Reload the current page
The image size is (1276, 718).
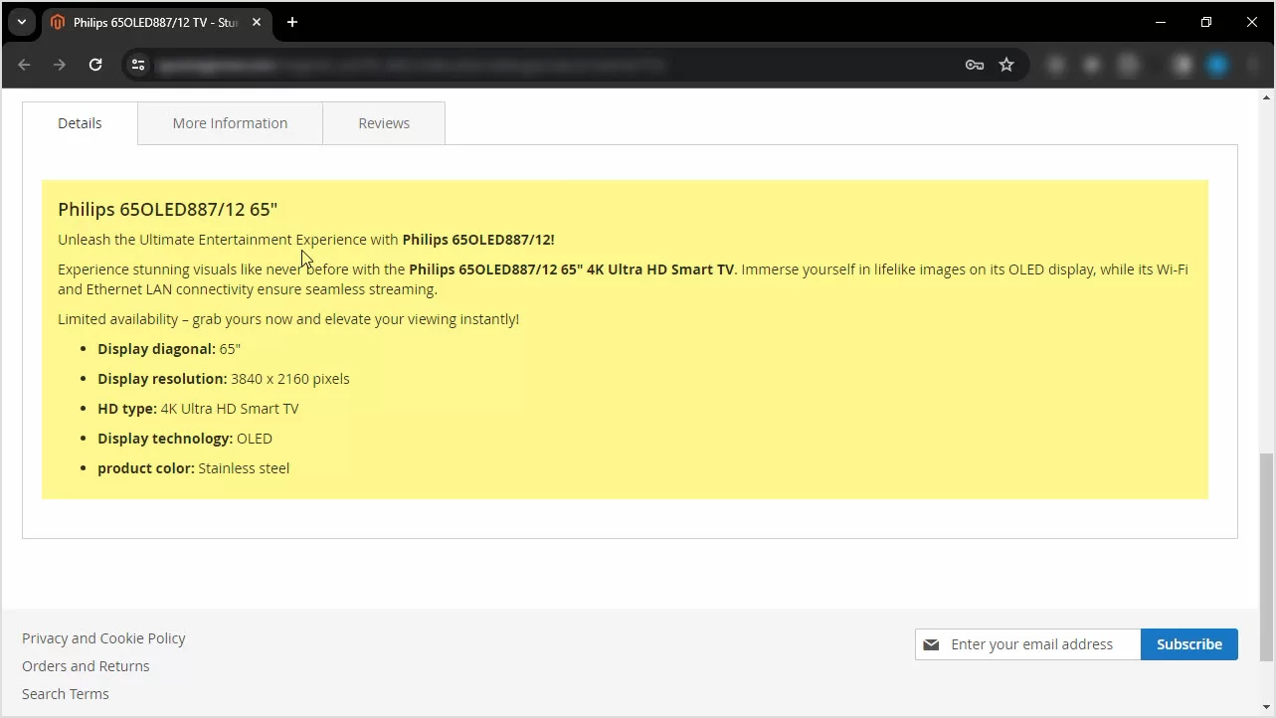tap(95, 65)
